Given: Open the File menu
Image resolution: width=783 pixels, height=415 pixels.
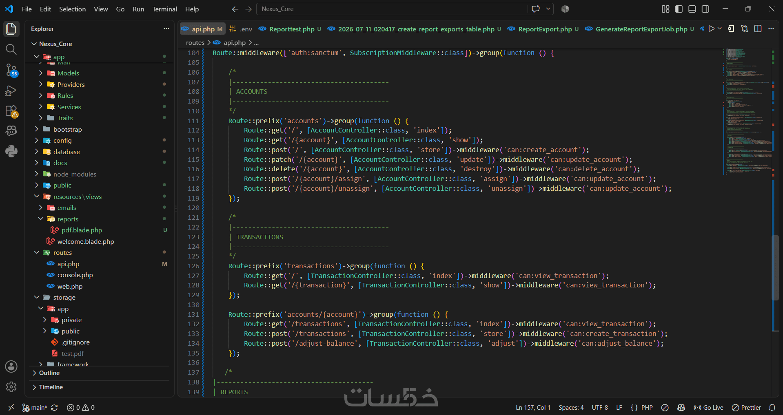Looking at the screenshot, I should [27, 9].
